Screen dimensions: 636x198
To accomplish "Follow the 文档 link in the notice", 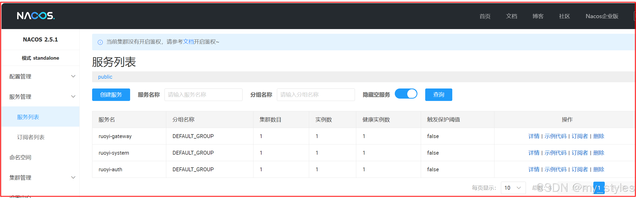I will point(188,42).
